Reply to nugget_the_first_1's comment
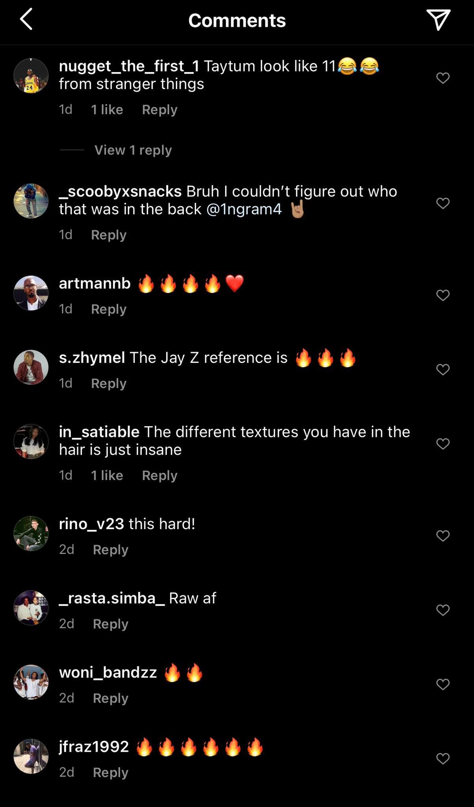The height and width of the screenshot is (807, 474). (159, 110)
